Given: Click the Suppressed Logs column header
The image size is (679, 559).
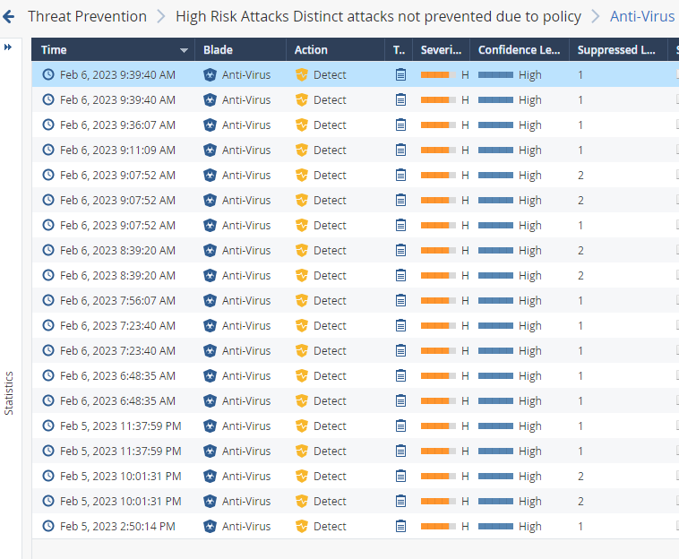Looking at the screenshot, I should tap(615, 50).
